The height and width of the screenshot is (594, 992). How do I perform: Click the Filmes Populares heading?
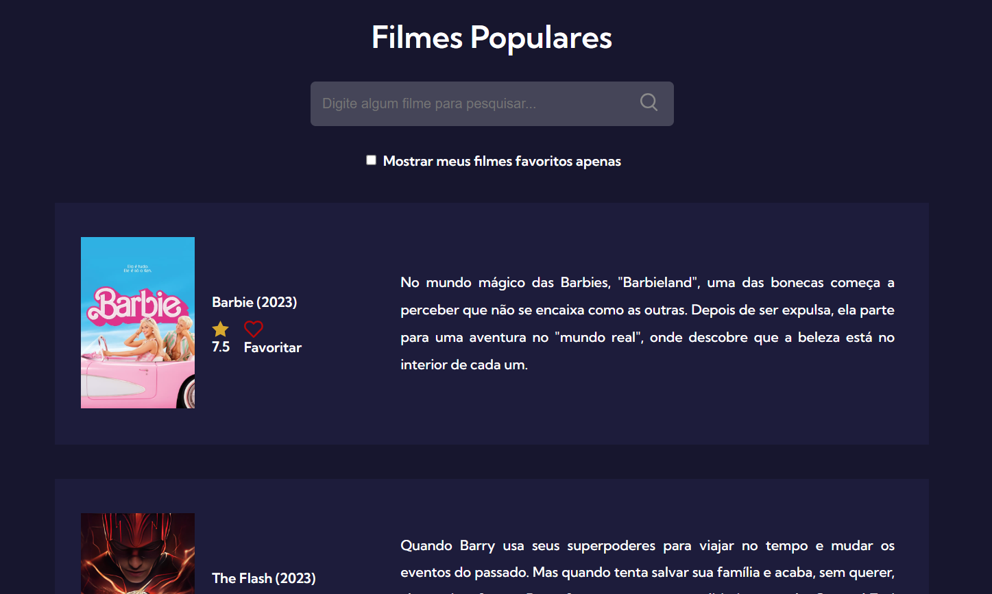492,37
